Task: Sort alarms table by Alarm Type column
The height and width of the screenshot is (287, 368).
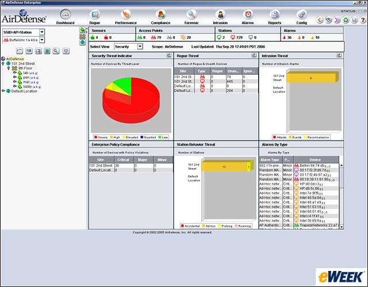Action: click(270, 160)
